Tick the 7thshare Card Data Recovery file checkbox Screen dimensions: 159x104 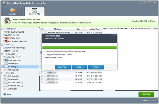[x=42, y=33]
